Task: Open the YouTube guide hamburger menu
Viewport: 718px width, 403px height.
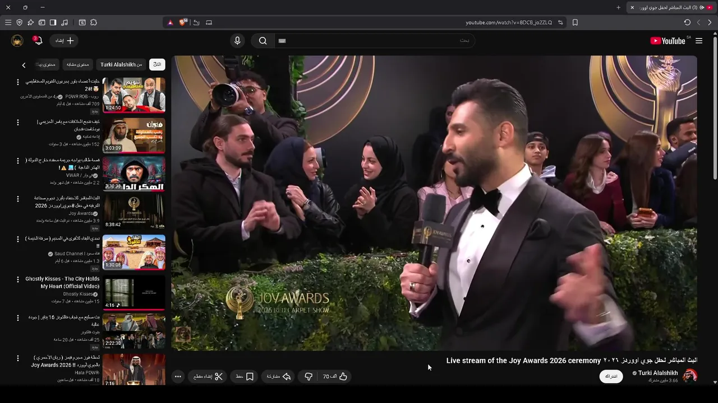Action: click(x=699, y=40)
